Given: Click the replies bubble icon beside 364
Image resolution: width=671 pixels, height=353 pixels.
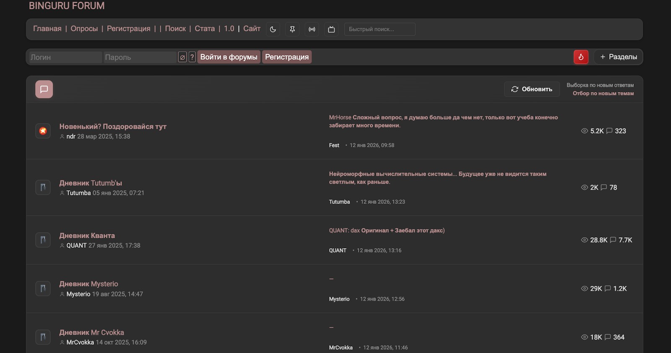Looking at the screenshot, I should [x=608, y=337].
